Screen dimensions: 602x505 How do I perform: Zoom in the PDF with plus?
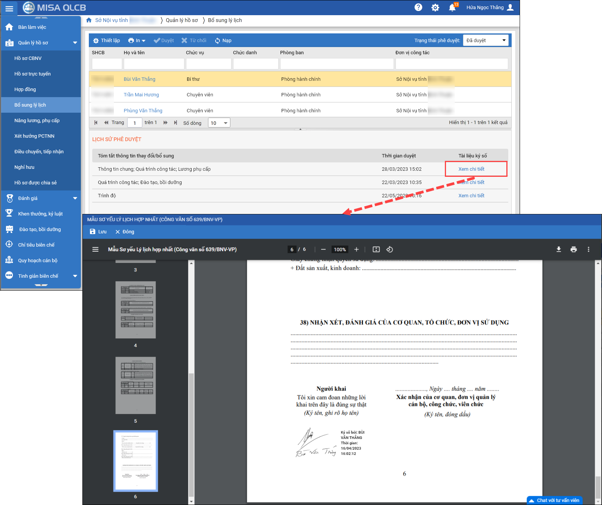click(356, 249)
